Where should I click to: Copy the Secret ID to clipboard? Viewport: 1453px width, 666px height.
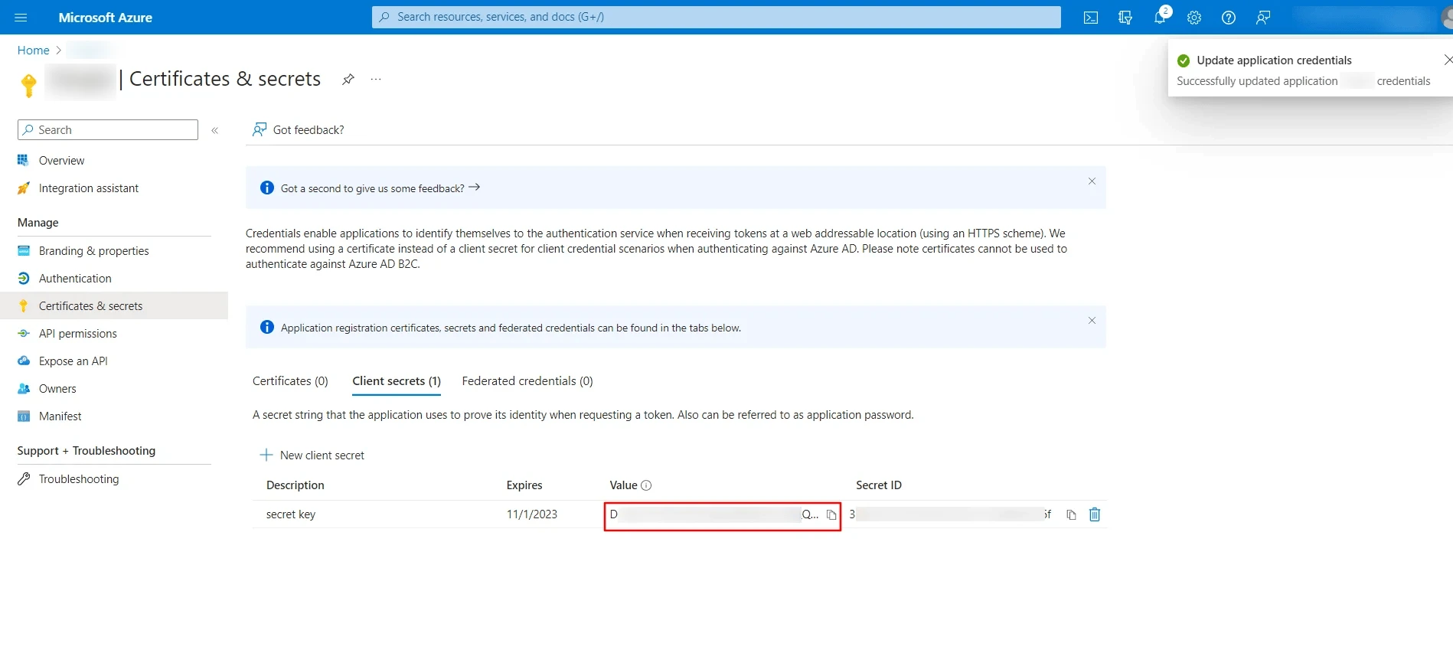1071,515
